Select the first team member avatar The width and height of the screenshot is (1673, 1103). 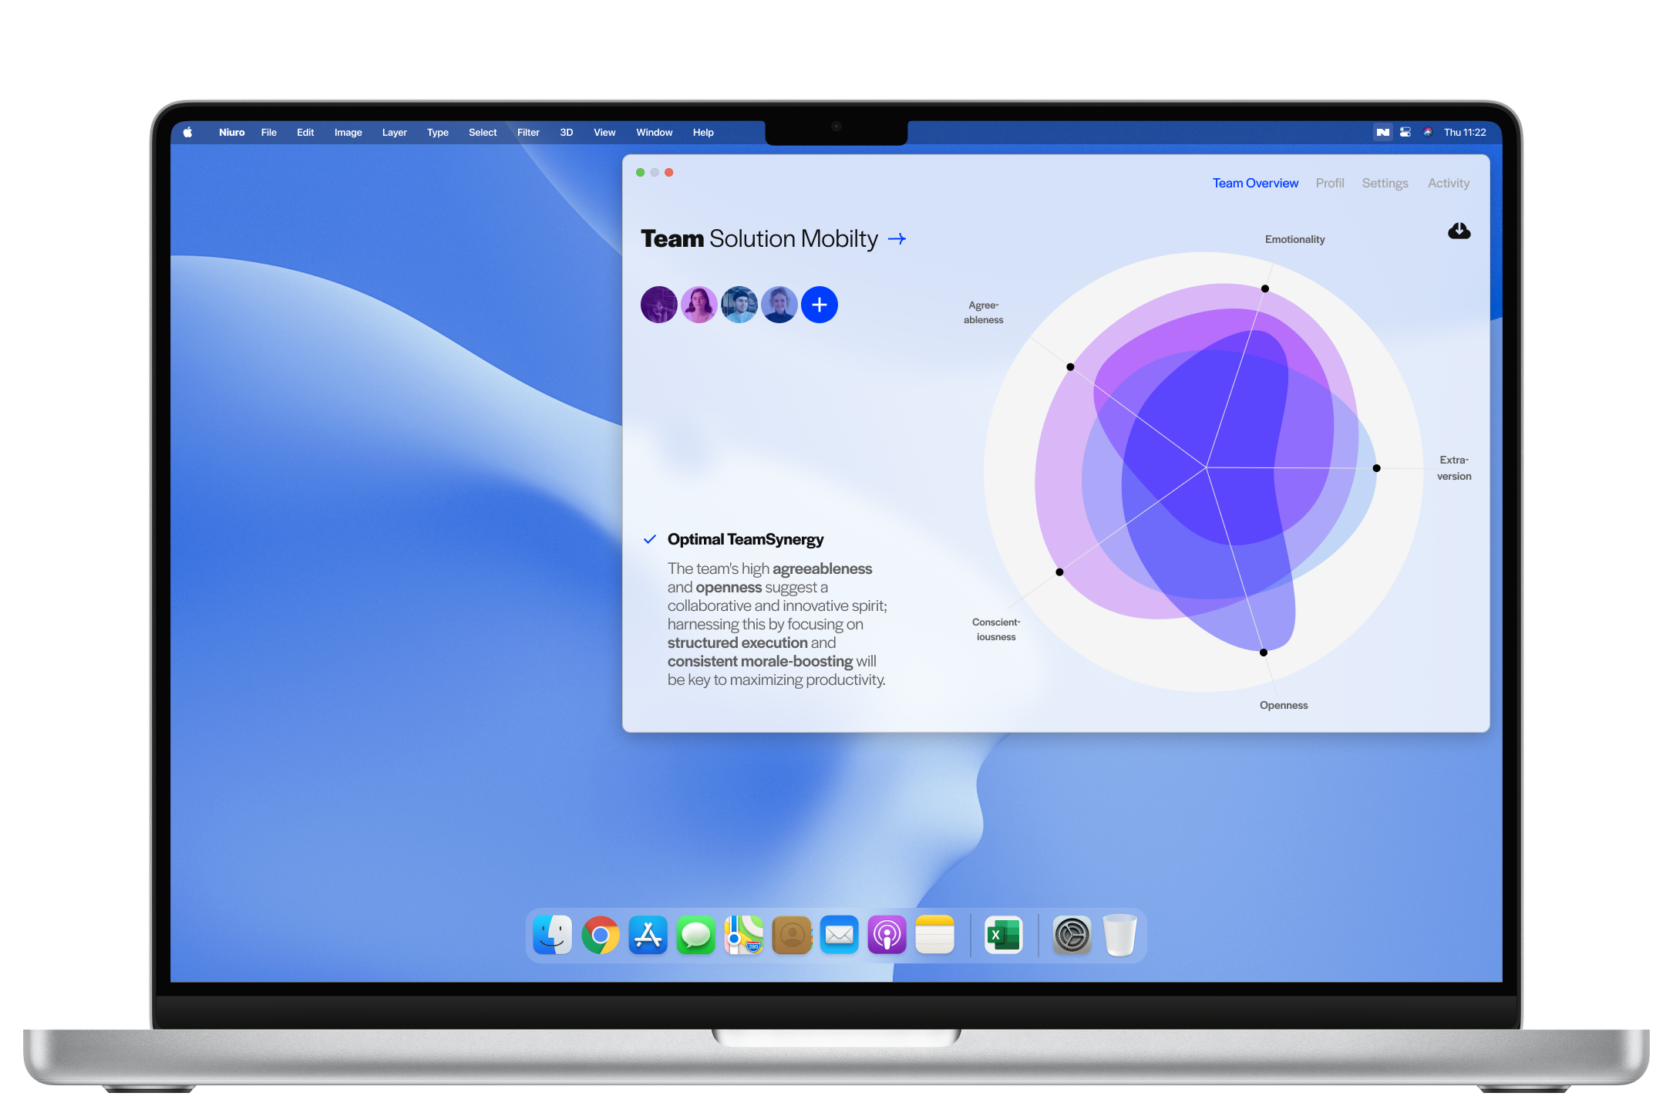(659, 305)
